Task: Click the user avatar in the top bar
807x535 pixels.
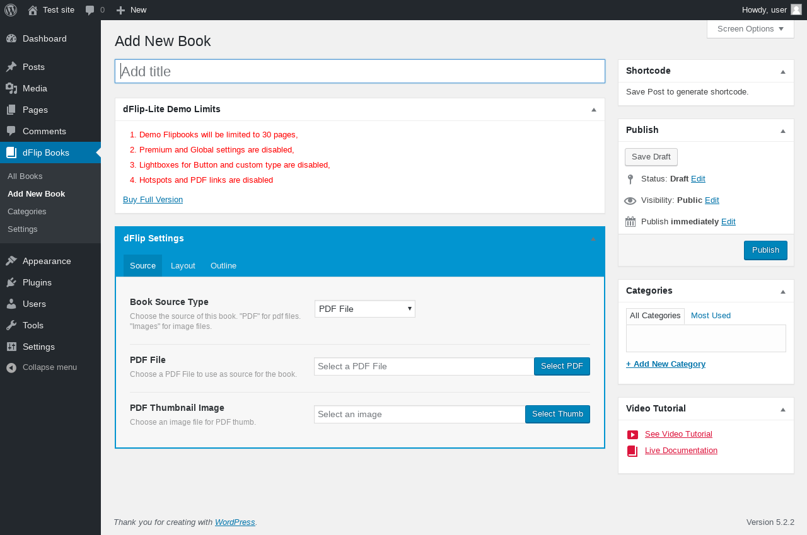Action: 796,9
